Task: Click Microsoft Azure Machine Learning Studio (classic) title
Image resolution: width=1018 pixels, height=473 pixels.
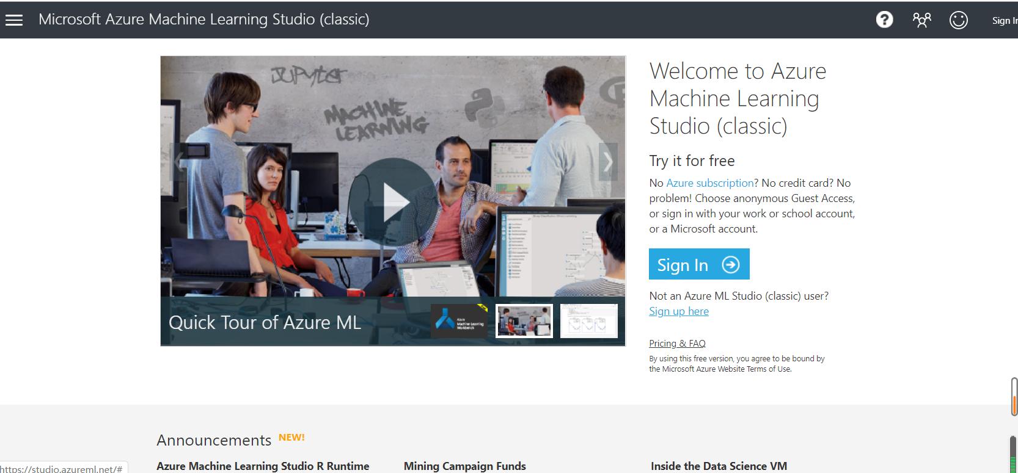Action: coord(204,20)
